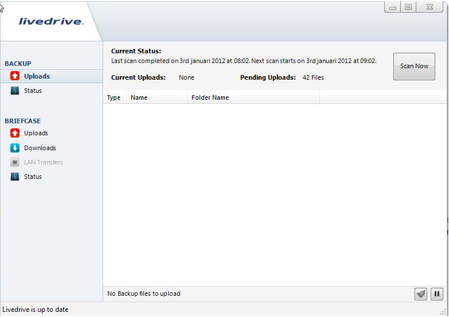Viewport: 449px width, 317px height.
Task: Open Status under the BACKUP section
Action: click(x=33, y=91)
